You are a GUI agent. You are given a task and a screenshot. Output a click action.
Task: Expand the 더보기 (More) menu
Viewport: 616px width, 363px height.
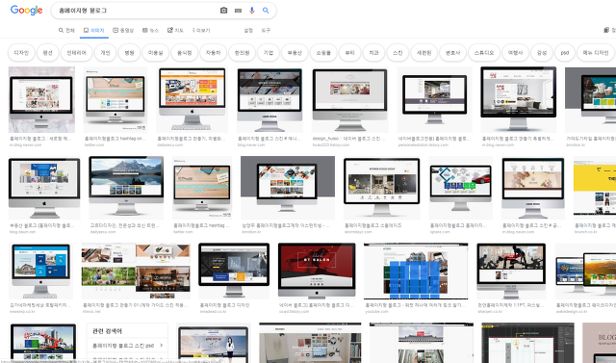[x=201, y=30]
